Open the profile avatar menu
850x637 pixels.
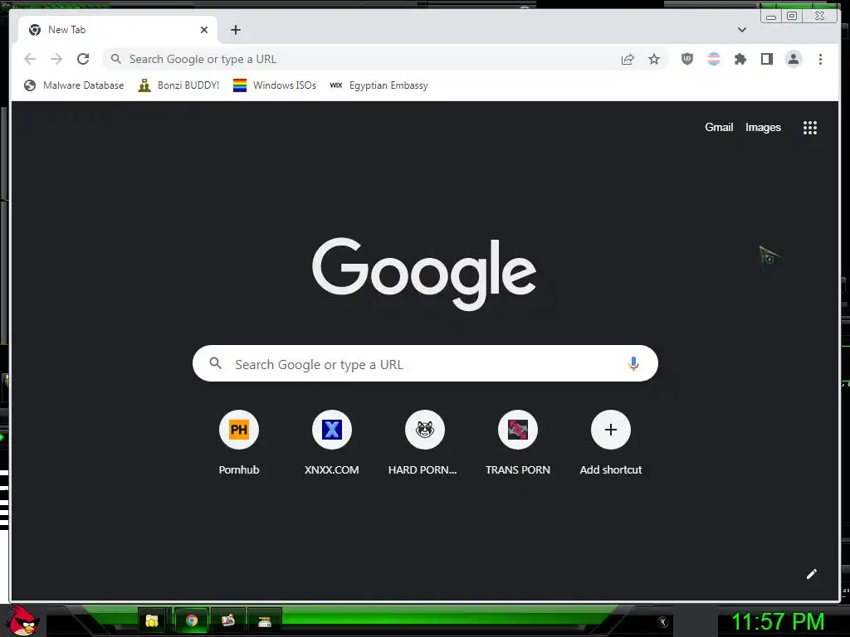coord(794,59)
